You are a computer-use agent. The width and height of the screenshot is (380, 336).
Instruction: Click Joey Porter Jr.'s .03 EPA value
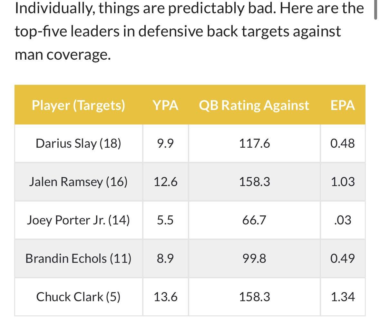coord(343,220)
